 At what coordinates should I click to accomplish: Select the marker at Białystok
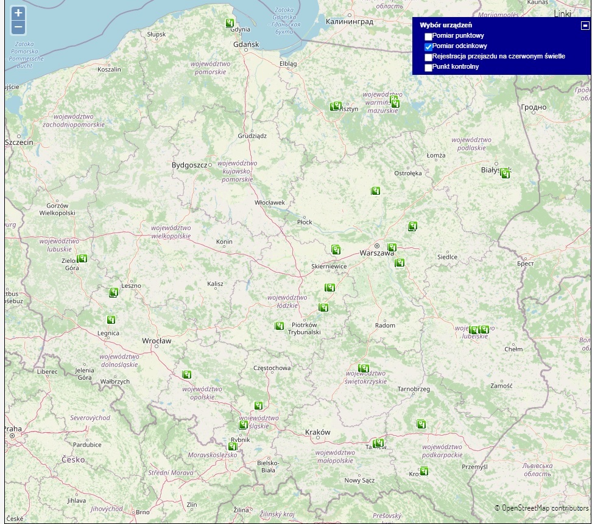(505, 173)
